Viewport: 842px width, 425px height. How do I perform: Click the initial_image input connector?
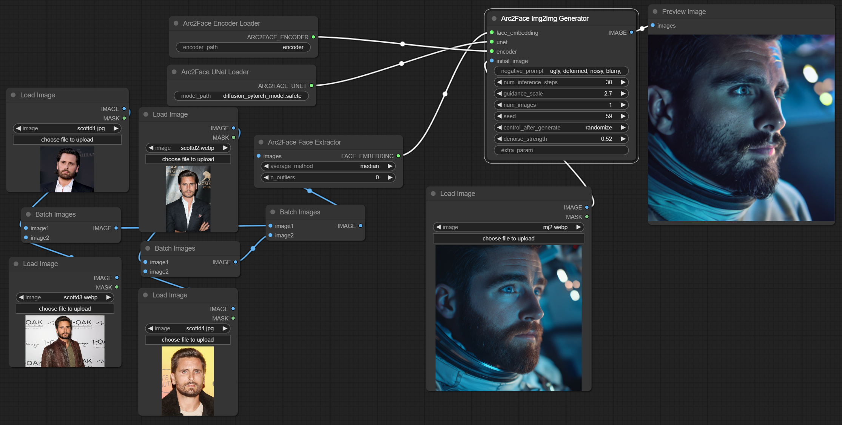point(492,61)
